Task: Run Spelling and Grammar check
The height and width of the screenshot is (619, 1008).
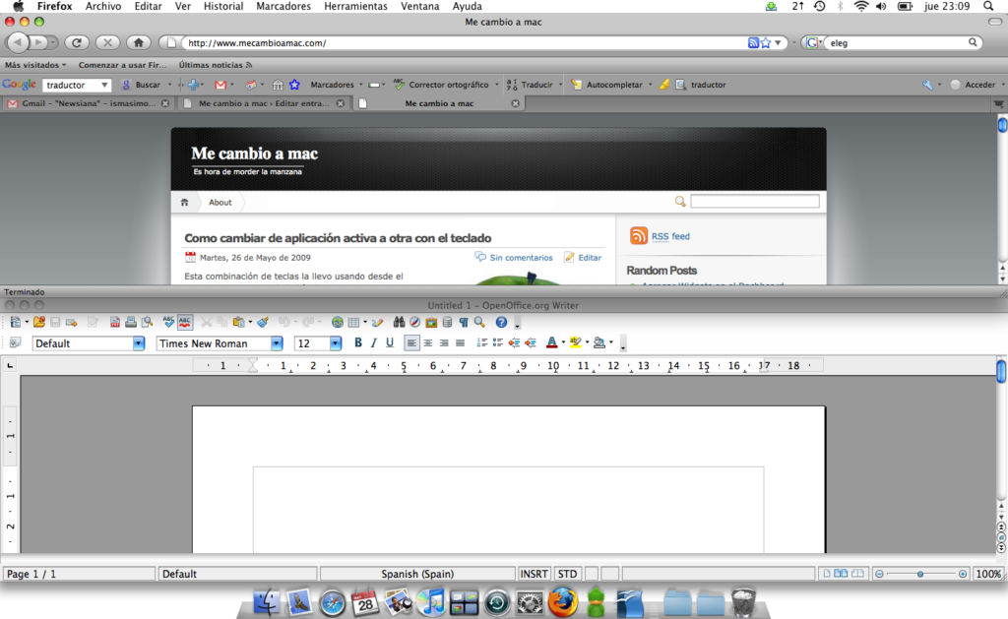Action: click(x=168, y=322)
